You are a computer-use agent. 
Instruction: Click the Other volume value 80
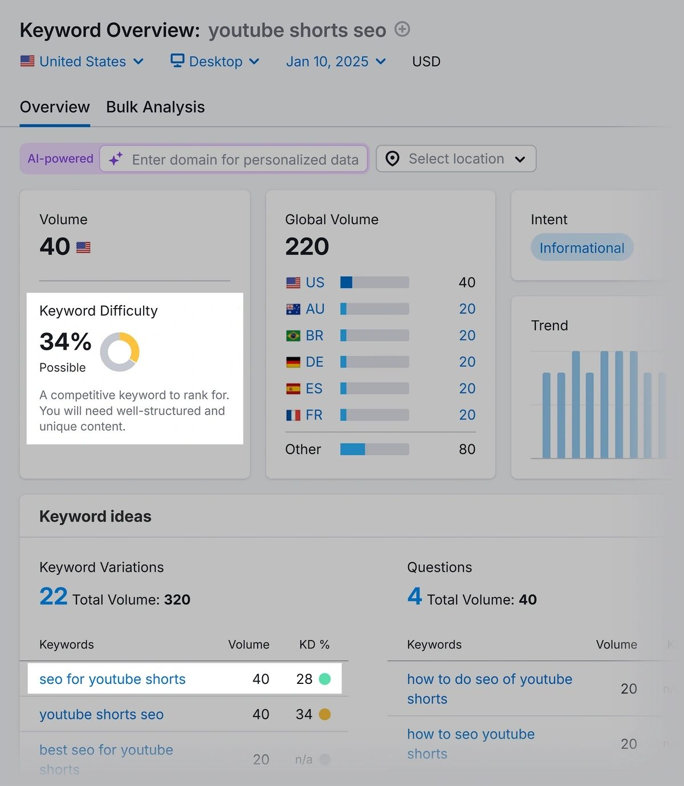coord(467,449)
